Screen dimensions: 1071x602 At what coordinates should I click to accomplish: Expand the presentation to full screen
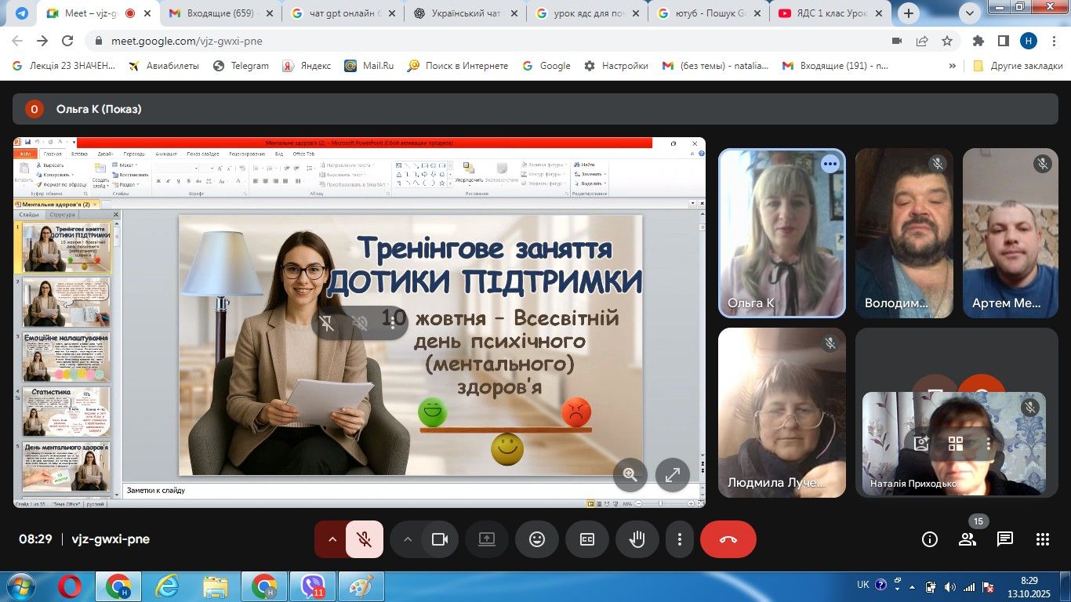(672, 475)
